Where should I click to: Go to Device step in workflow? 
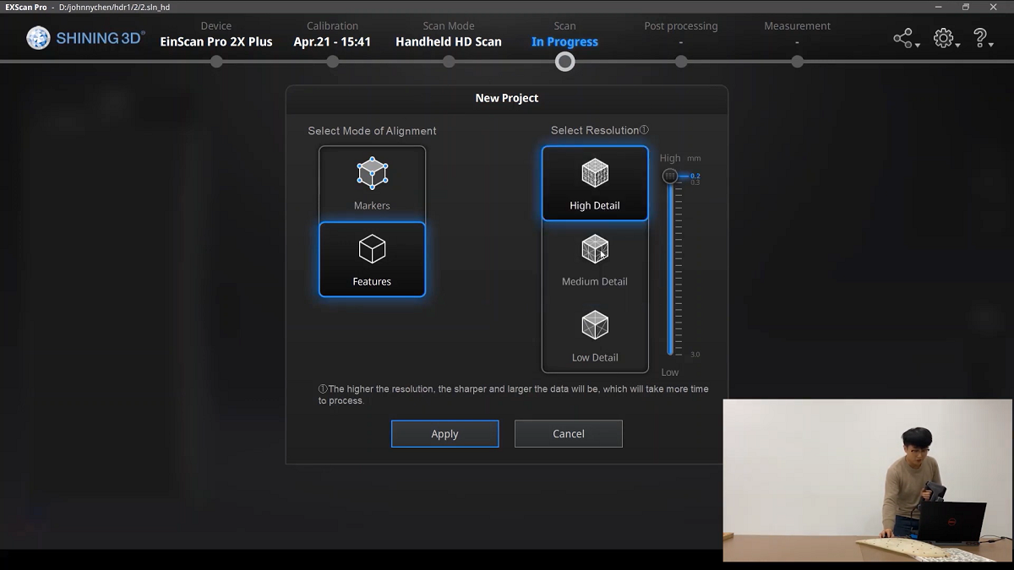(x=216, y=34)
